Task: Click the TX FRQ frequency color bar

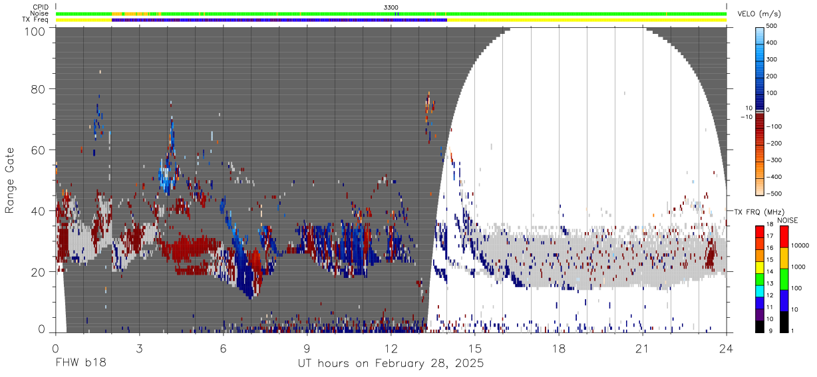Action: [760, 279]
